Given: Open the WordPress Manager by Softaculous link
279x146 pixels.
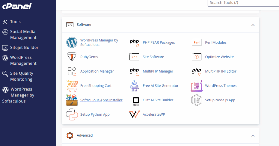Looking at the screenshot, I should [x=99, y=43].
